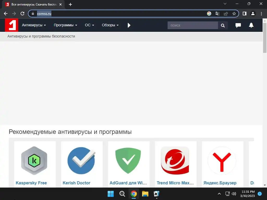267x200 pixels.
Task: Go back with the browser back arrow
Action: 6,14
